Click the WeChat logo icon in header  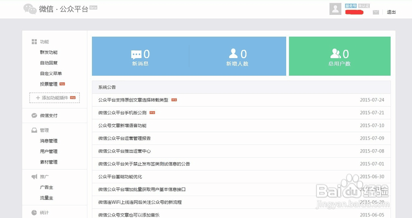click(x=30, y=9)
